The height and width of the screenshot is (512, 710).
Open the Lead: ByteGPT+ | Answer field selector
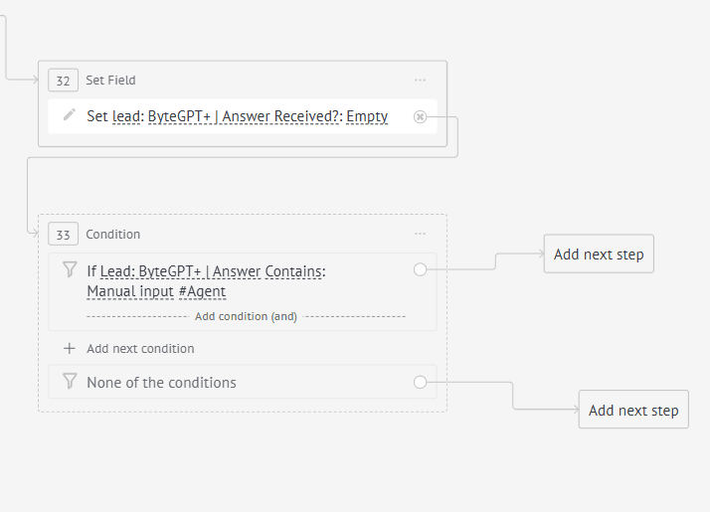tap(180, 271)
